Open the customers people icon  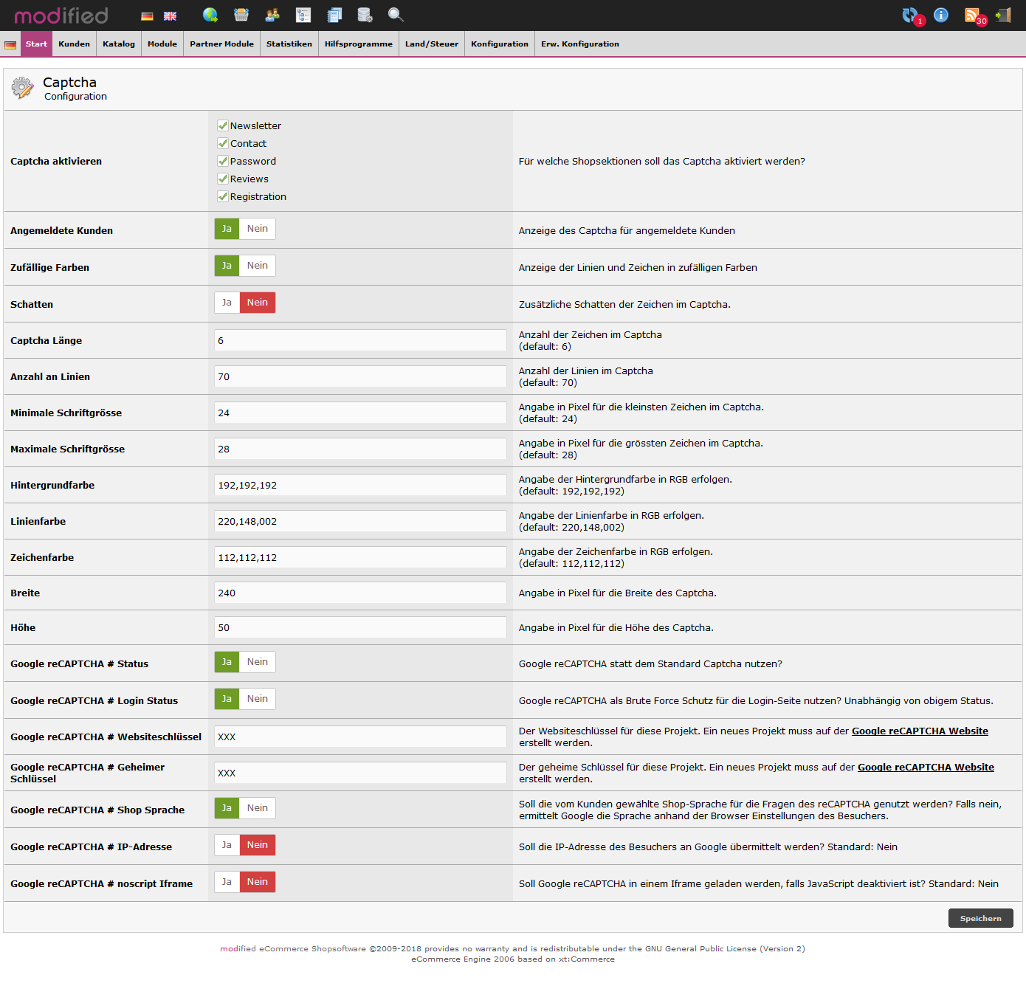[x=272, y=15]
